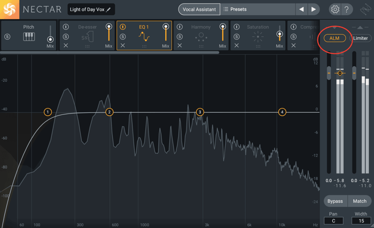Image resolution: width=374 pixels, height=228 pixels.
Task: Click the output meter readout -5.2
Action: [364, 180]
